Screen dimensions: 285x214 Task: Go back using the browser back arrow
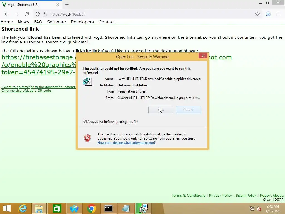pos(7,14)
